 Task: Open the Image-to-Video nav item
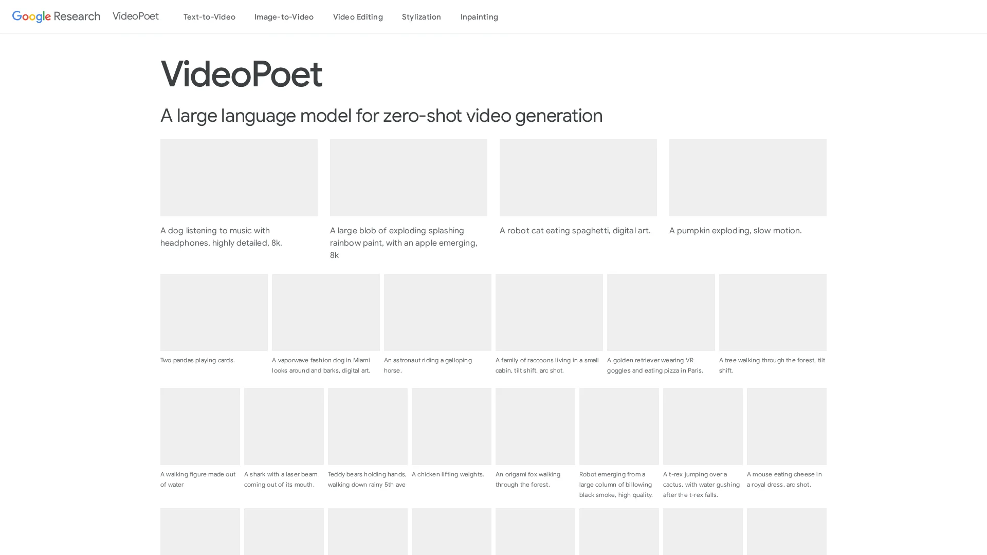284,17
